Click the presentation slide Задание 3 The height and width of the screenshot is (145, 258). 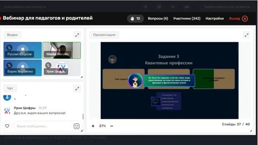[169, 81]
